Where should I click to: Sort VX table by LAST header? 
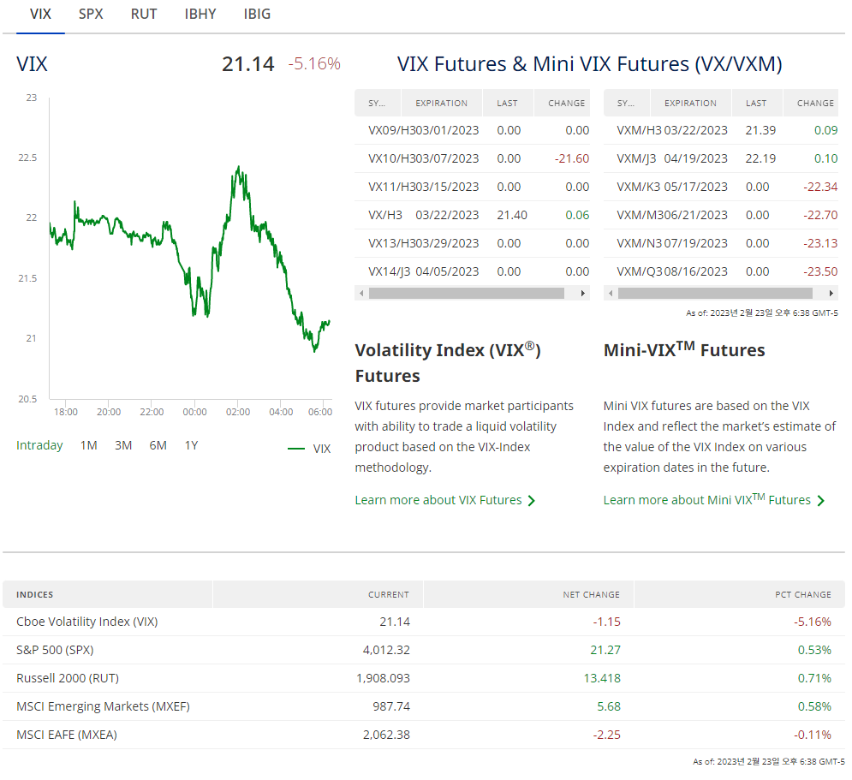click(508, 104)
